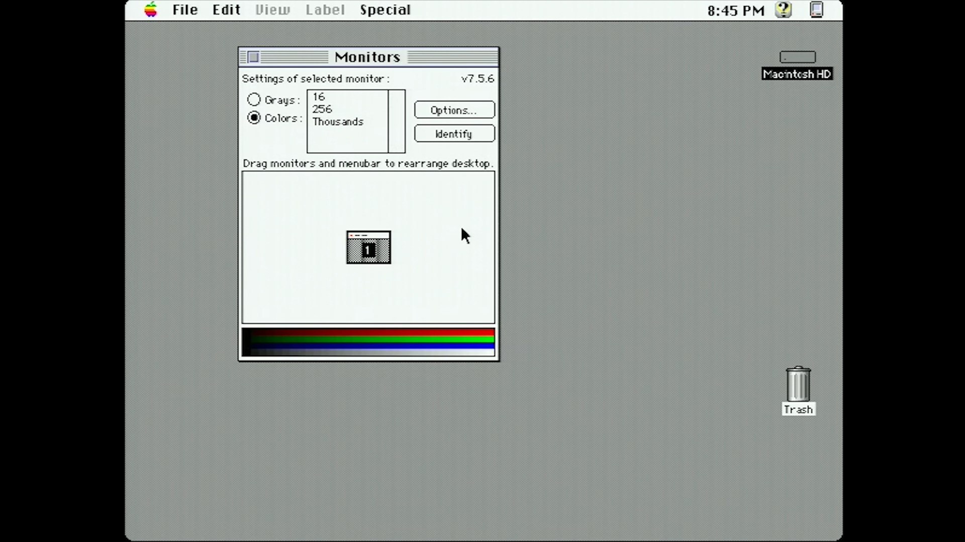965x542 pixels.
Task: Open the Special menu
Action: tap(385, 10)
